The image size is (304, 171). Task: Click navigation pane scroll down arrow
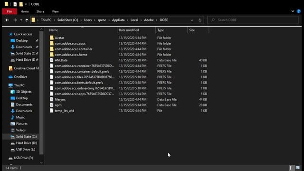click(41, 162)
